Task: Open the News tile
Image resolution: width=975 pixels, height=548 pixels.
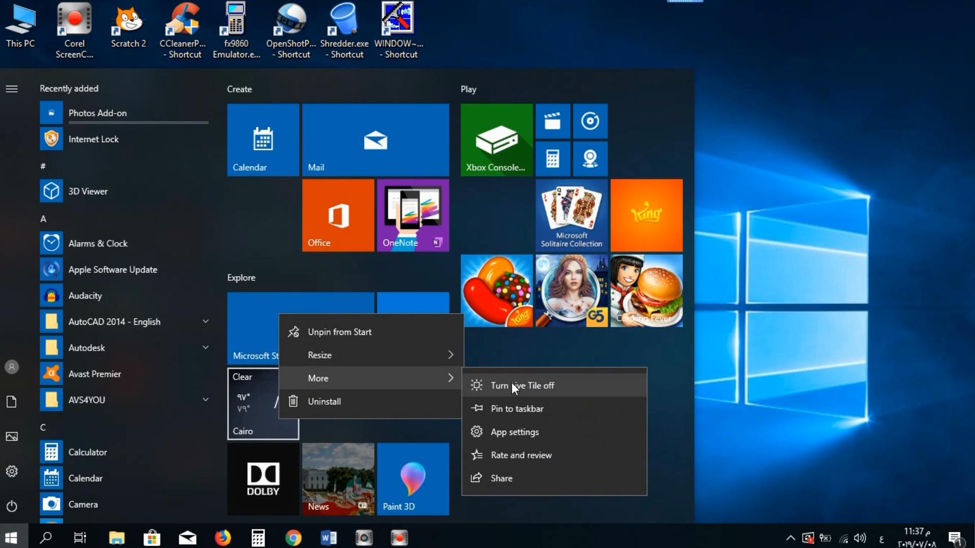Action: pos(338,479)
